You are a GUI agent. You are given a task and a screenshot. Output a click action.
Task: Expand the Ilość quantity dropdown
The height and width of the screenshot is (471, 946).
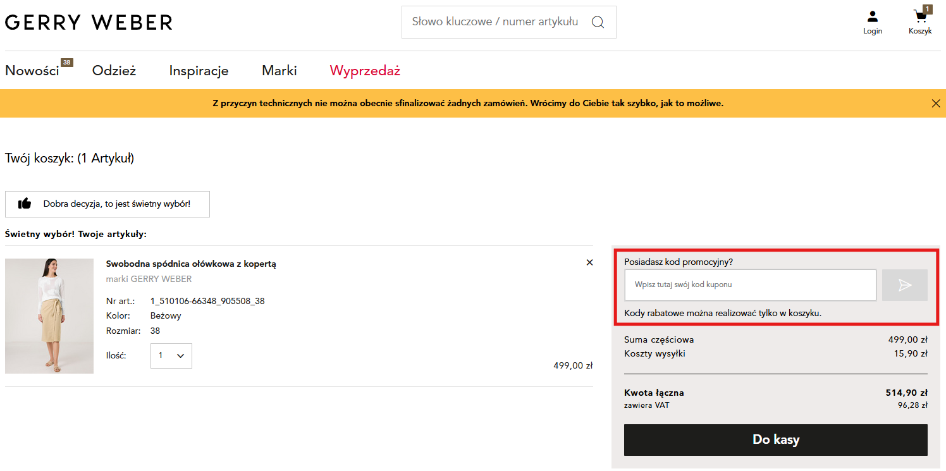pyautogui.click(x=171, y=356)
